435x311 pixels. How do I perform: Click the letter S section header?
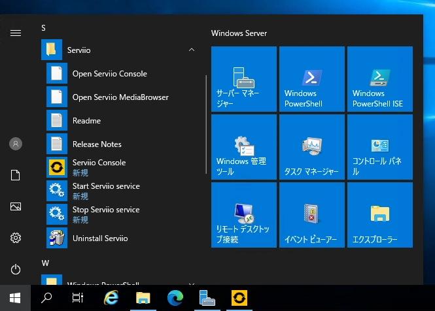coord(44,28)
